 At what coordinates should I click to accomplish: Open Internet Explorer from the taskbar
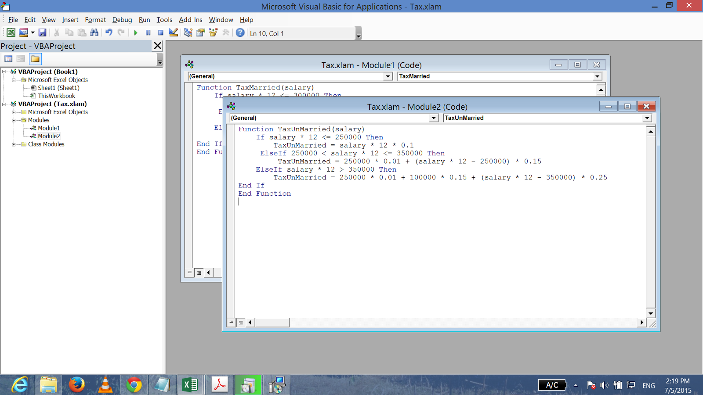20,385
